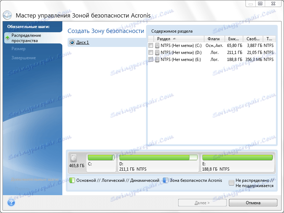Click the blue Зона безопасности Acronis legend icon
Image resolution: width=284 pixels, height=213 pixels.
tap(165, 180)
